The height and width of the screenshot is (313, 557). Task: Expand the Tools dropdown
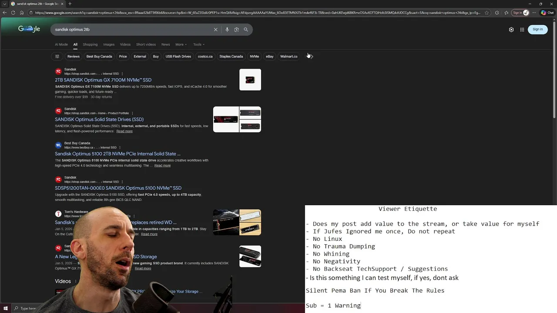[199, 44]
